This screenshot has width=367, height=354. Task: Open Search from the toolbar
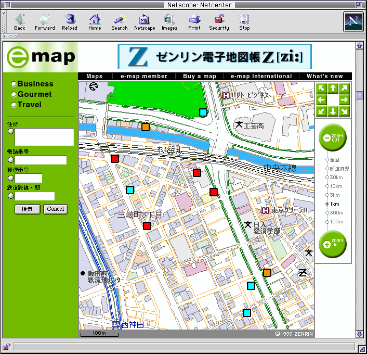[120, 22]
